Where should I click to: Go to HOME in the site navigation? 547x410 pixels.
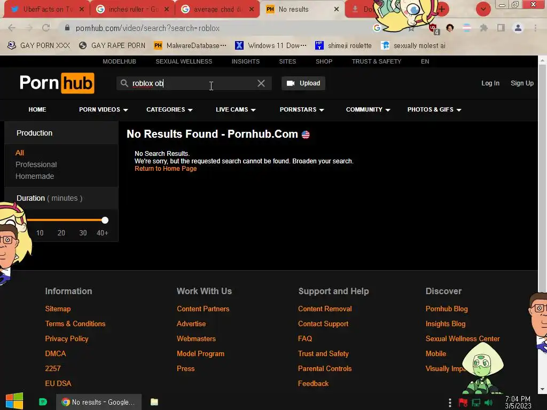click(x=37, y=109)
